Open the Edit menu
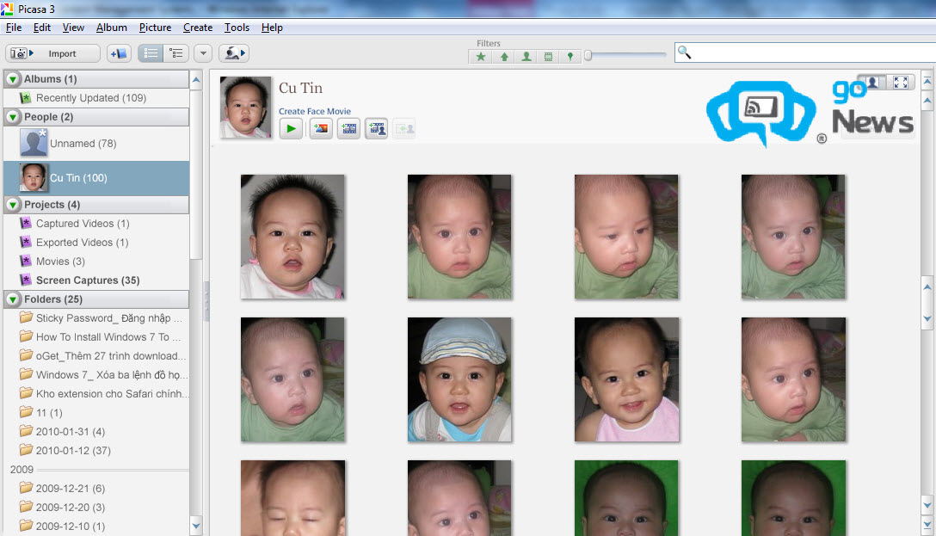Viewport: 936px width, 536px height. (42, 28)
